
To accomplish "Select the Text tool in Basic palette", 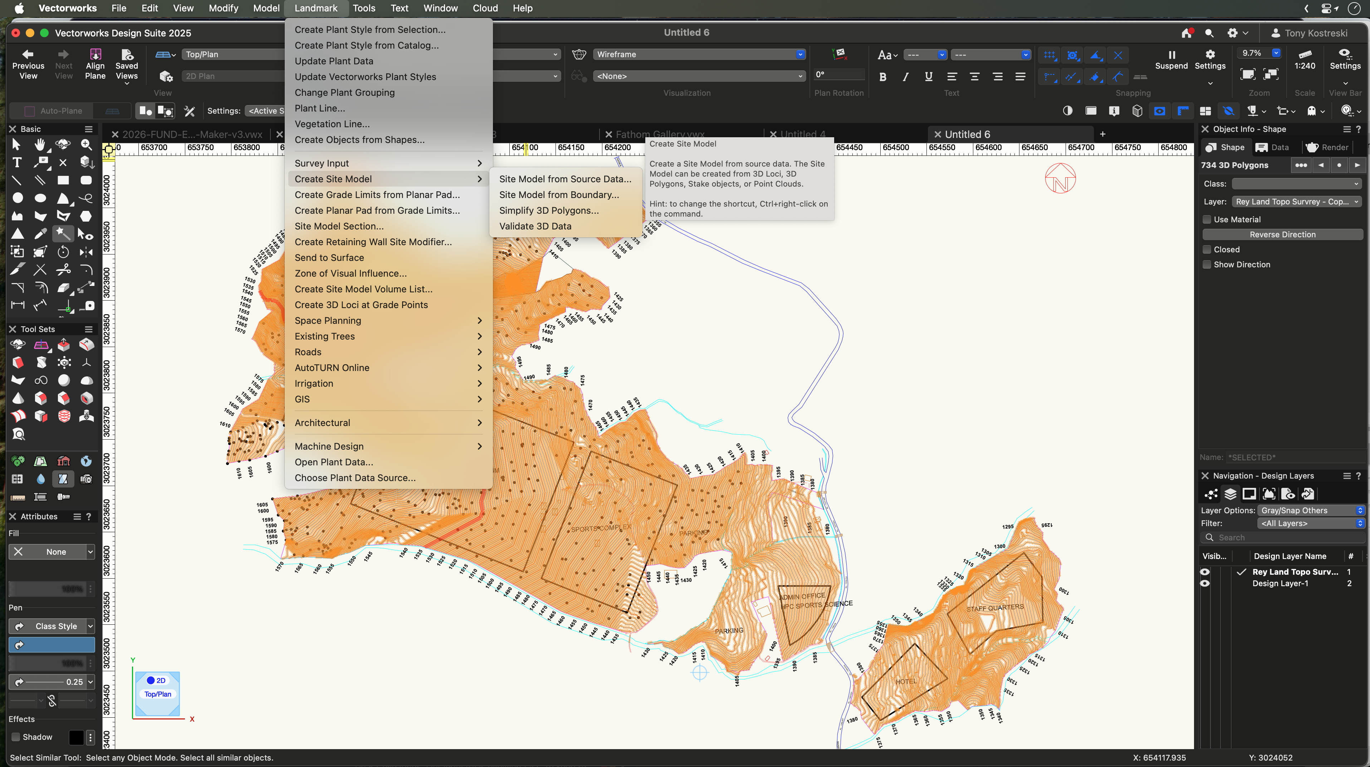I will [17, 163].
